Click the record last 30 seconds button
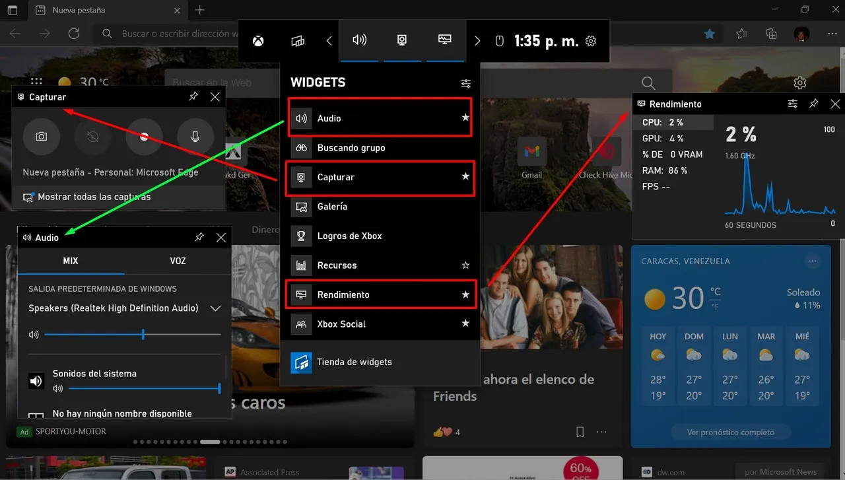This screenshot has width=845, height=480. (x=93, y=136)
